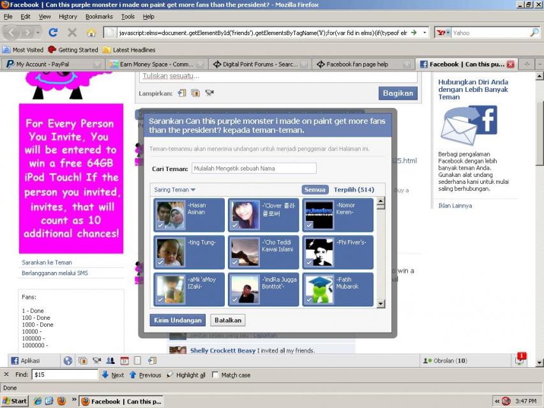The width and height of the screenshot is (544, 408).
Task: Open notifications icon with red badge
Action: point(520,359)
